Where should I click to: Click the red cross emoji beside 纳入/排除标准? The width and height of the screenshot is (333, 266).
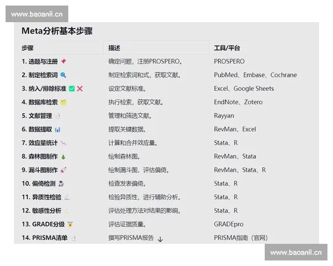(x=80, y=89)
